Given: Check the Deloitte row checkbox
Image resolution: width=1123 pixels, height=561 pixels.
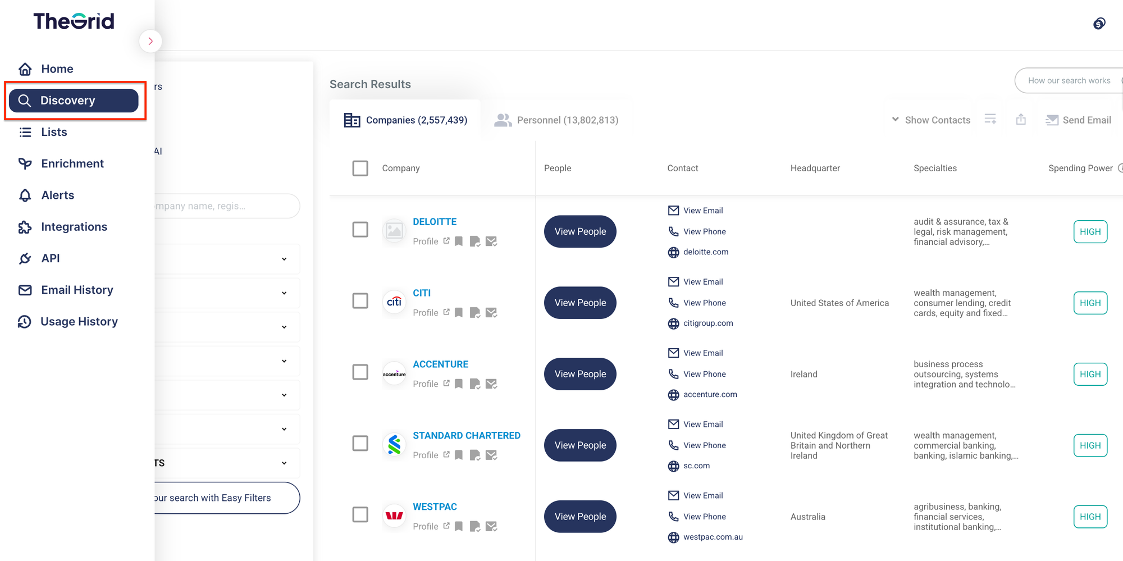Looking at the screenshot, I should [360, 230].
